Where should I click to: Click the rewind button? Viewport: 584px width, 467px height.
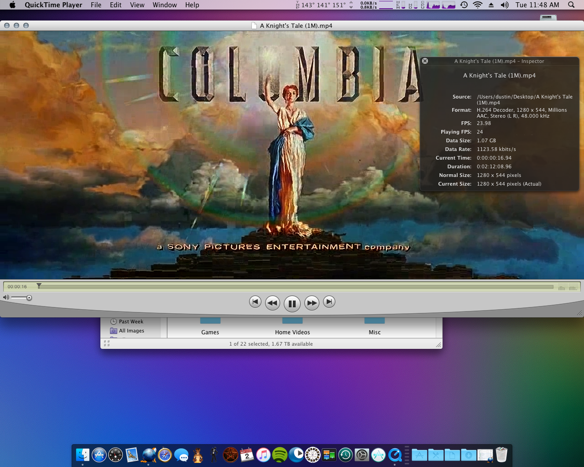tap(272, 303)
